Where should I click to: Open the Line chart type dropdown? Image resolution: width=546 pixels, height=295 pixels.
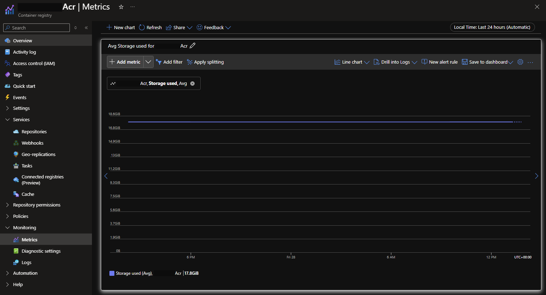click(x=352, y=62)
